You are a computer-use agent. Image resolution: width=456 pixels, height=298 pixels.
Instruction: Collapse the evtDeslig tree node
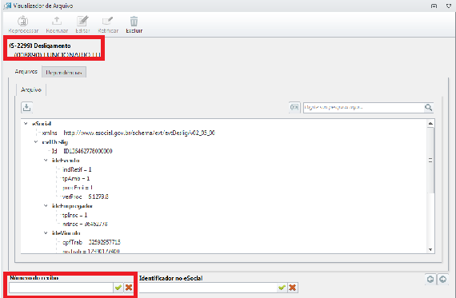click(36, 141)
